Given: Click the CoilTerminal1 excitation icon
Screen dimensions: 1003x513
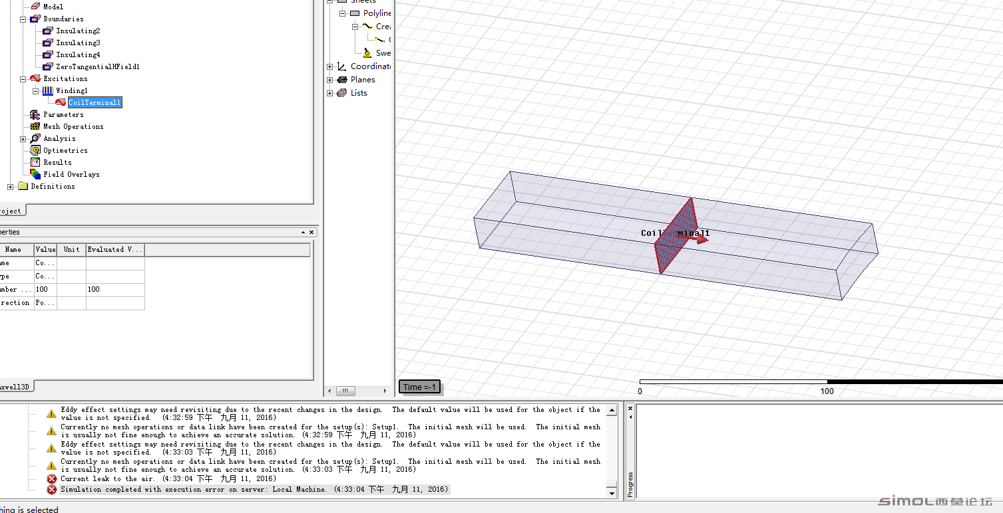Looking at the screenshot, I should click(x=61, y=102).
